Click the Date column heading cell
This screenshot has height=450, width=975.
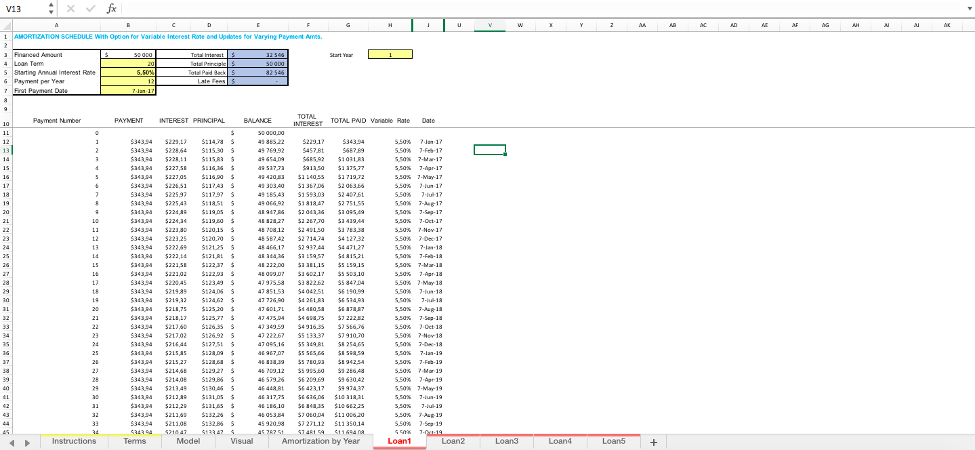coord(428,121)
